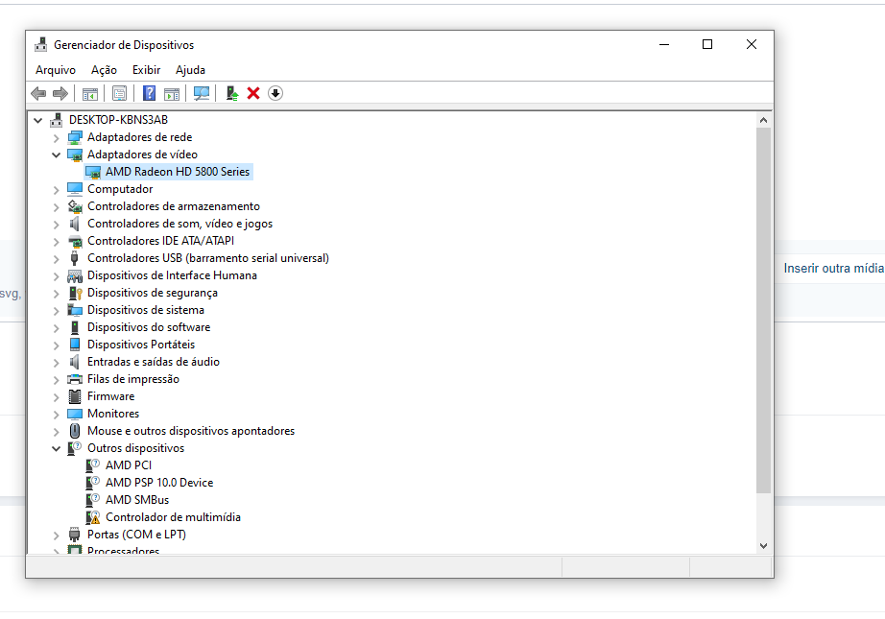Open the Exibir menu
The height and width of the screenshot is (619, 885).
point(146,70)
